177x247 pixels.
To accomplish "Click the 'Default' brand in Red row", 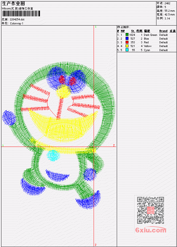I will point(164,42).
